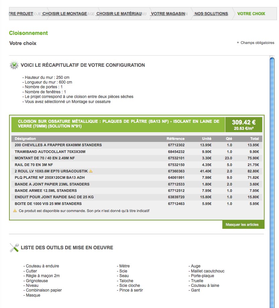Collapse the list with Masquer les articles

pos(242,224)
